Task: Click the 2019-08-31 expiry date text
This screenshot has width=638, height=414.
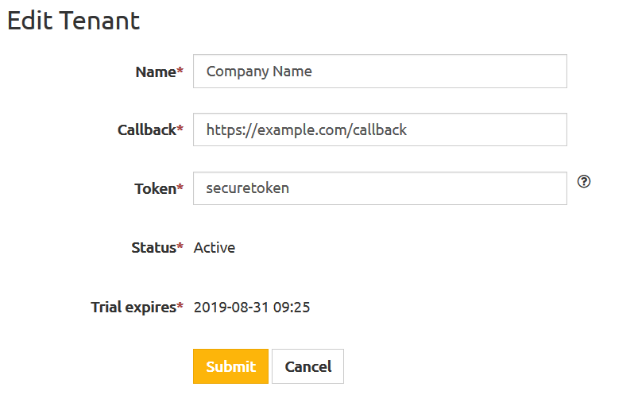Action: 231,308
